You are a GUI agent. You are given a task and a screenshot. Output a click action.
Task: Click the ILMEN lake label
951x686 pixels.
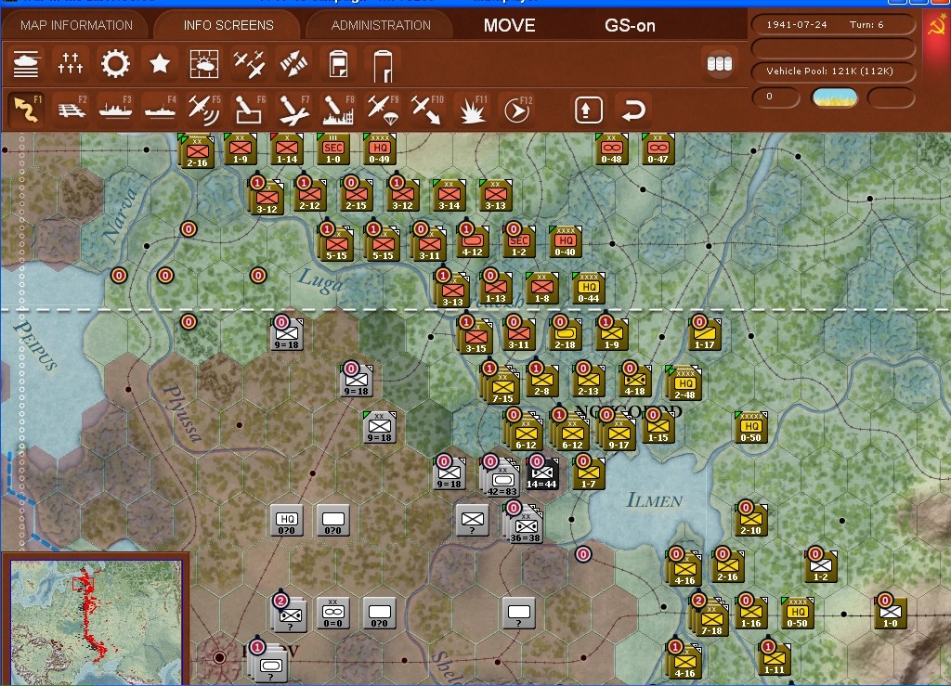coord(655,500)
